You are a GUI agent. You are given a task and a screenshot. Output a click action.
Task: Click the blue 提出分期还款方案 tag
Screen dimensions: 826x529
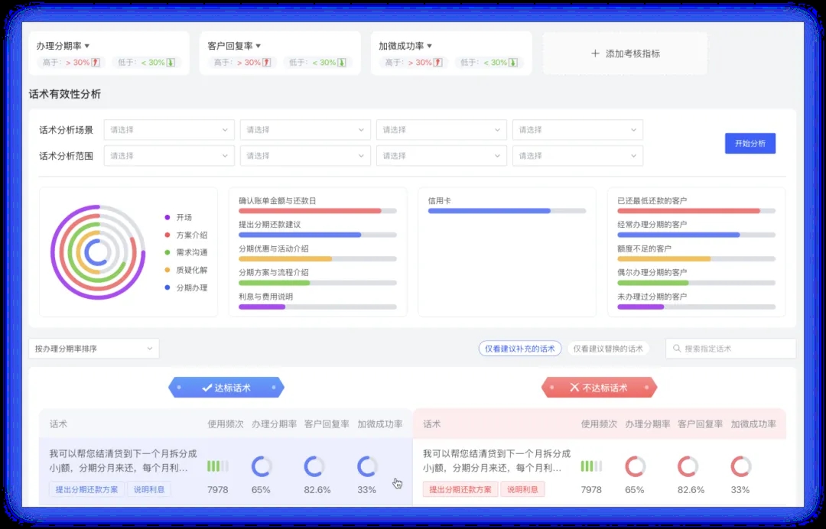[87, 489]
